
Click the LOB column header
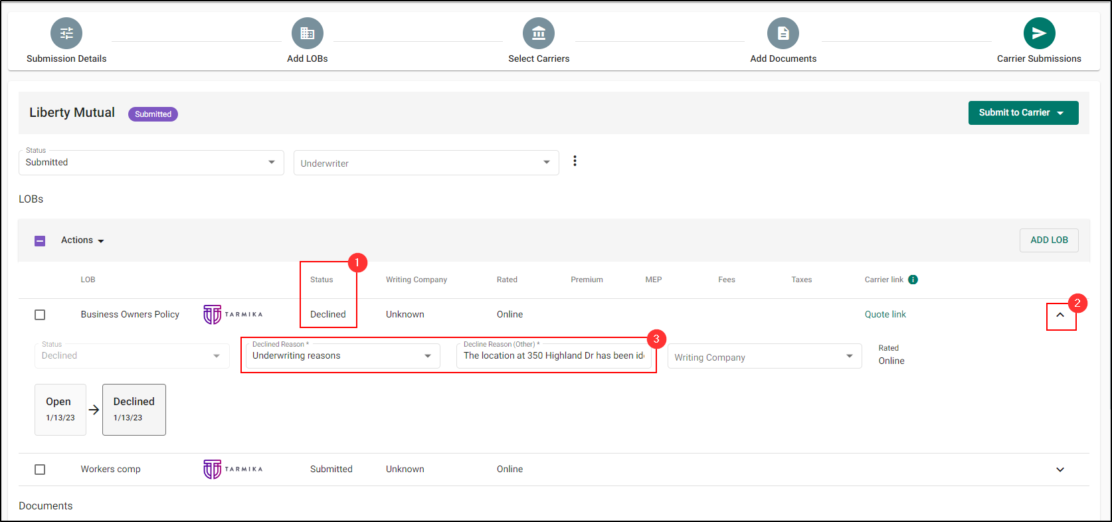[x=88, y=280]
